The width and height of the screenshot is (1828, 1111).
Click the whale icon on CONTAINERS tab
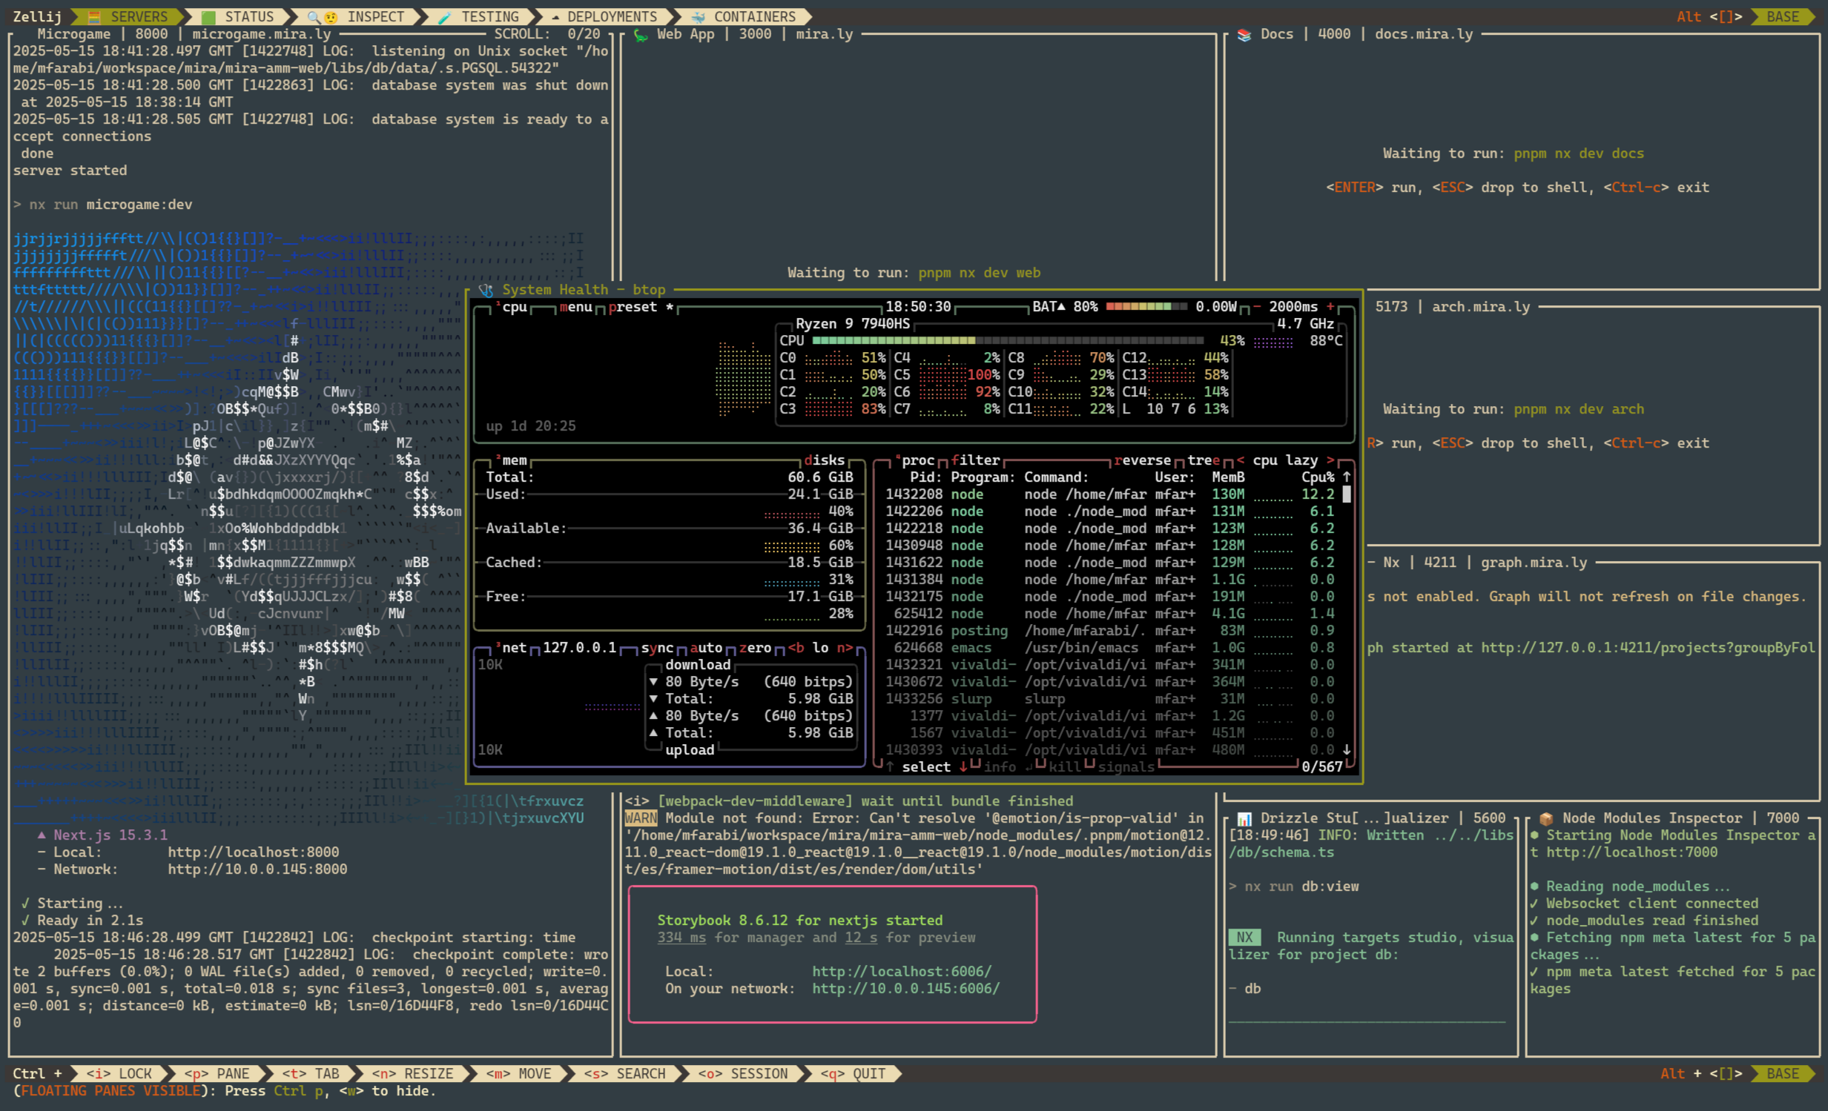(698, 16)
